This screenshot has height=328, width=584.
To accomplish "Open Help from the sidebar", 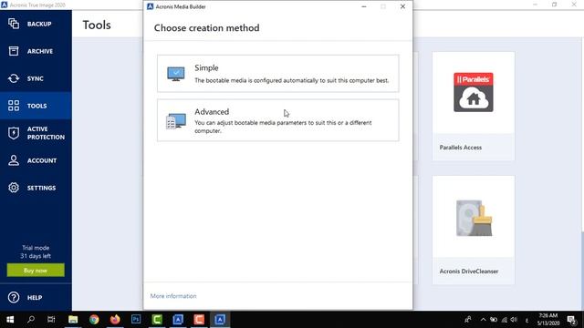I will 36,298.
